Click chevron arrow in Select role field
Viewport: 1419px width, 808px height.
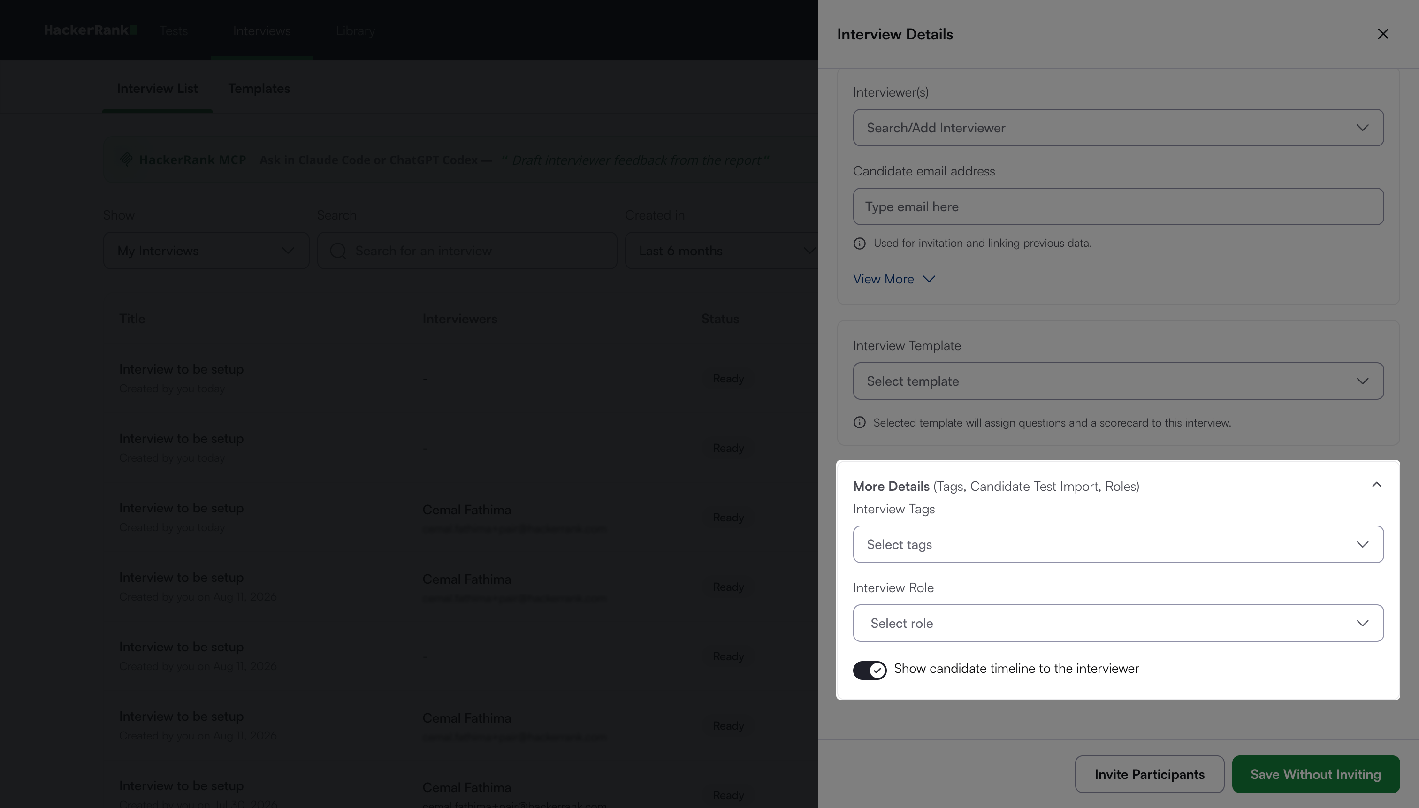(x=1362, y=623)
